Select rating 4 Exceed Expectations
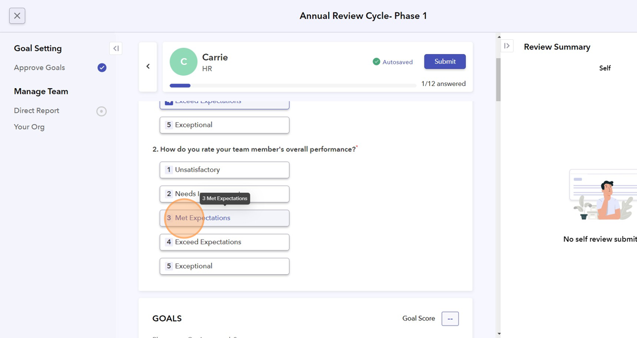 coord(224,242)
